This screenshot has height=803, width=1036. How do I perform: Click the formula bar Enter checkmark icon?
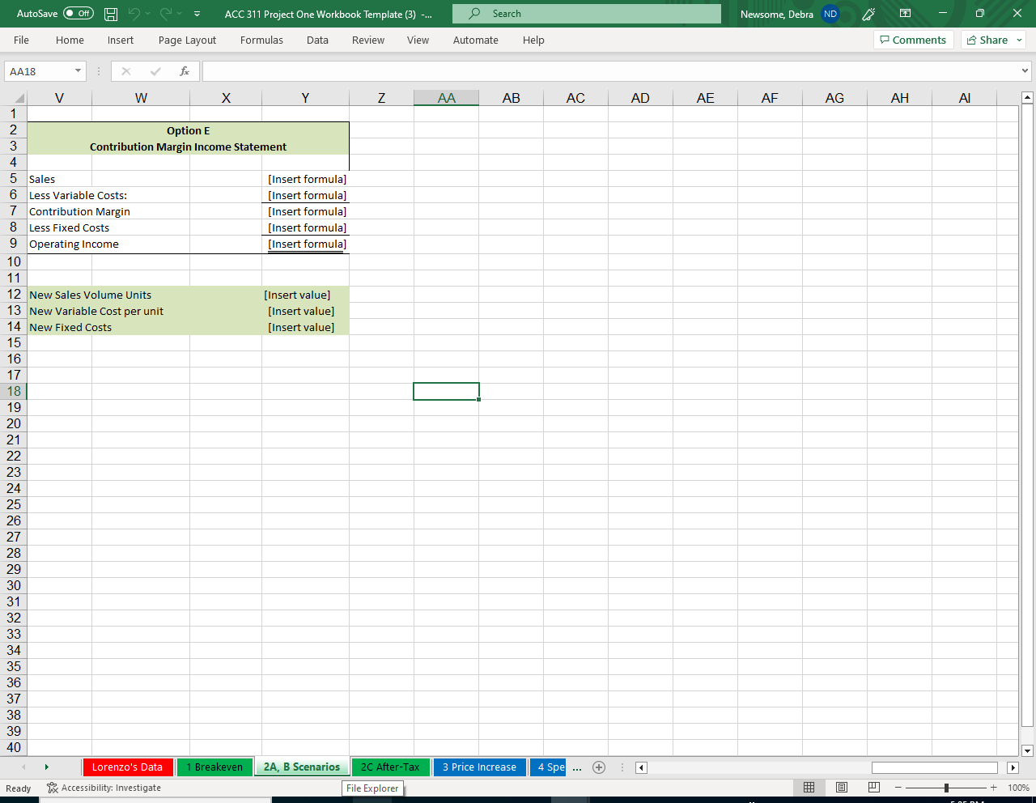tap(155, 71)
